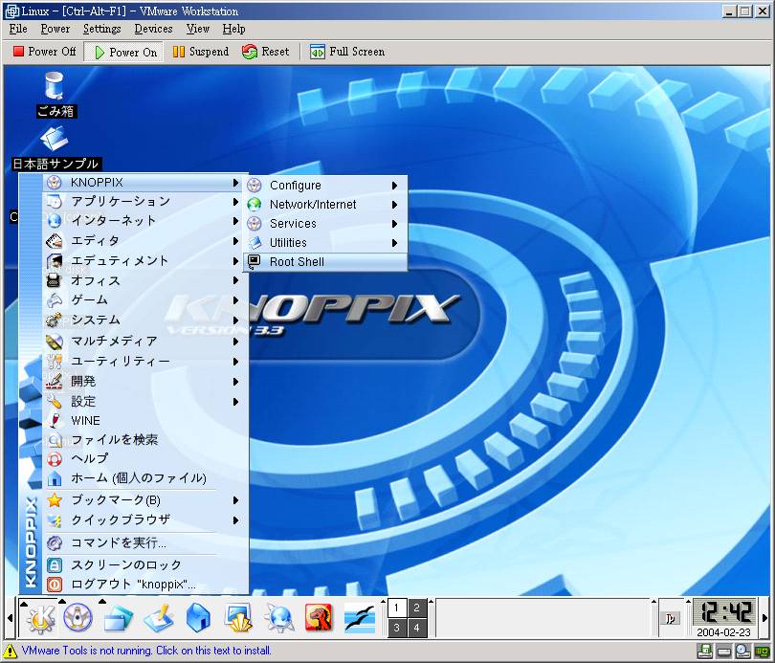
Task: Open the ユーティリティー menu entry
Action: click(x=145, y=362)
